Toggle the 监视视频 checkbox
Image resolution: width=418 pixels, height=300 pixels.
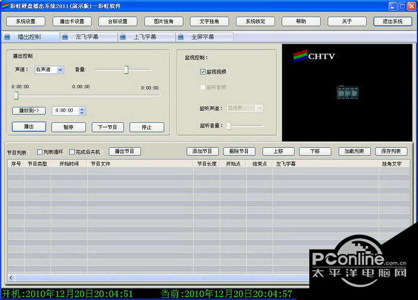[202, 72]
